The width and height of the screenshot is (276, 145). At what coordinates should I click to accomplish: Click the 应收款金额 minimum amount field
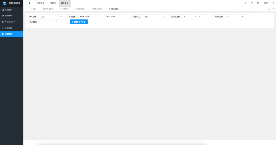pos(188,16)
